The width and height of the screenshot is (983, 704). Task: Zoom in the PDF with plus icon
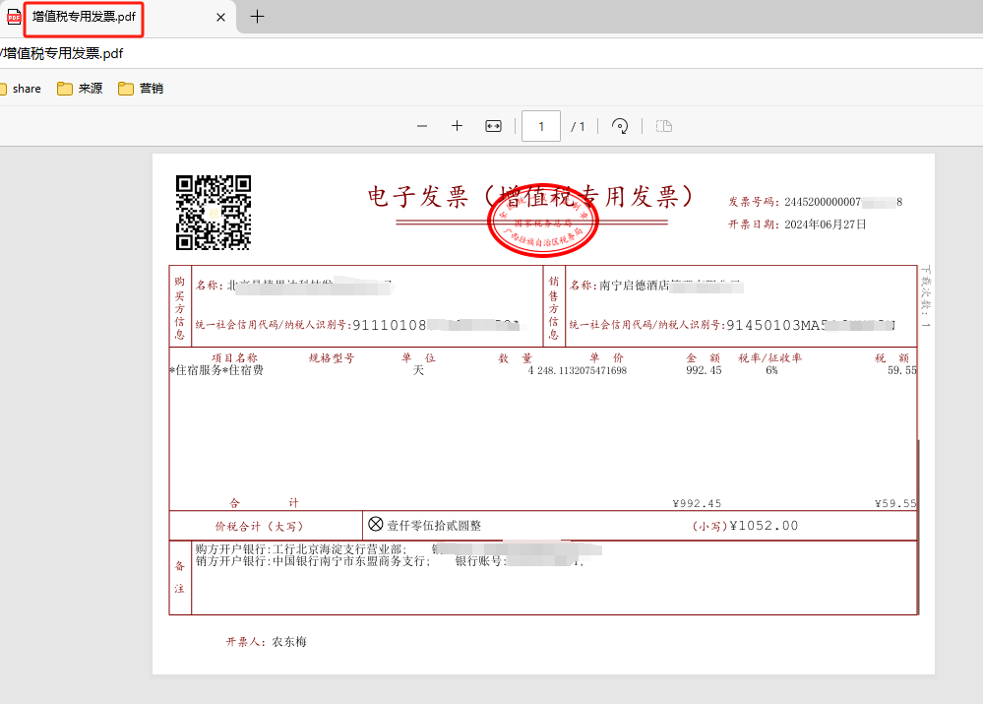[x=457, y=126]
